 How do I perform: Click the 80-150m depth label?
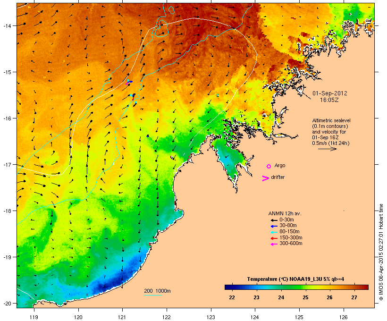point(289,232)
